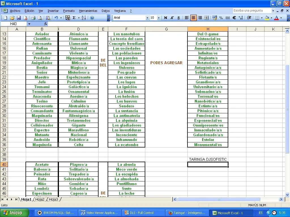Apply Euro style format

pos(234,18)
